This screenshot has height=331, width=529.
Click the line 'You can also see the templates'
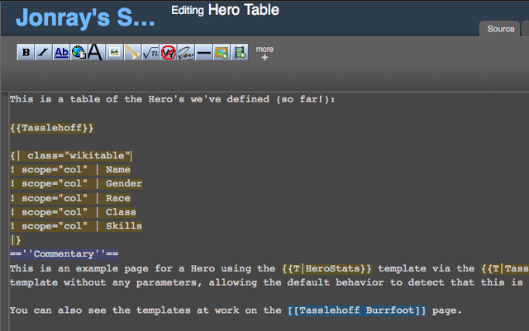coord(236,310)
